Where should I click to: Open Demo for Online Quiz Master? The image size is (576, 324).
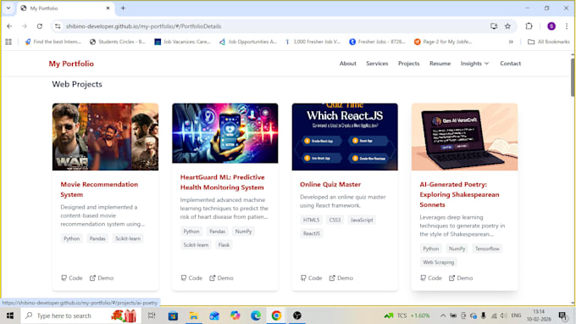341,278
